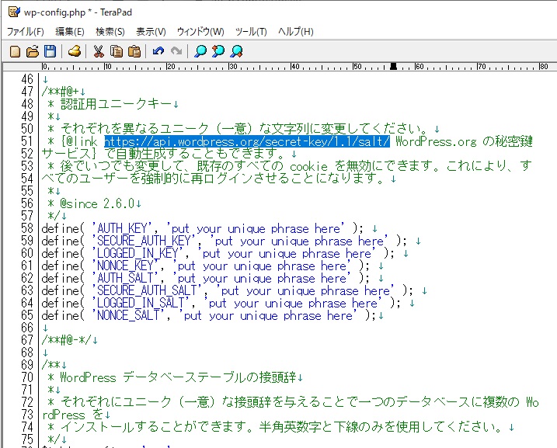Image resolution: width=557 pixels, height=448 pixels.
Task: Click the '@since 2.6.0' comment text
Action: (97, 203)
